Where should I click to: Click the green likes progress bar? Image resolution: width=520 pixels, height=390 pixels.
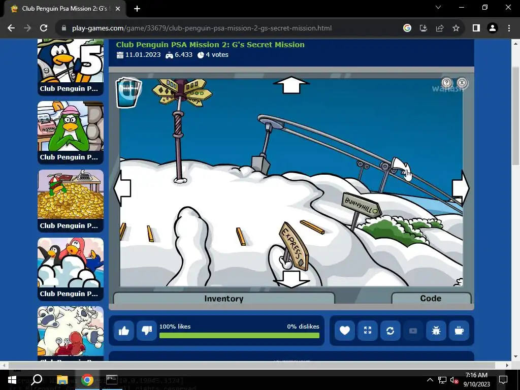(x=240, y=335)
